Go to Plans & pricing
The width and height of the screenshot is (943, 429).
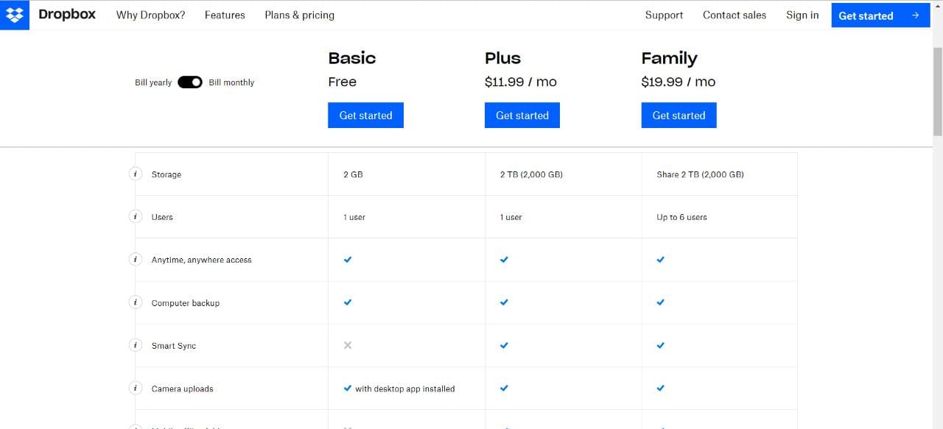299,15
